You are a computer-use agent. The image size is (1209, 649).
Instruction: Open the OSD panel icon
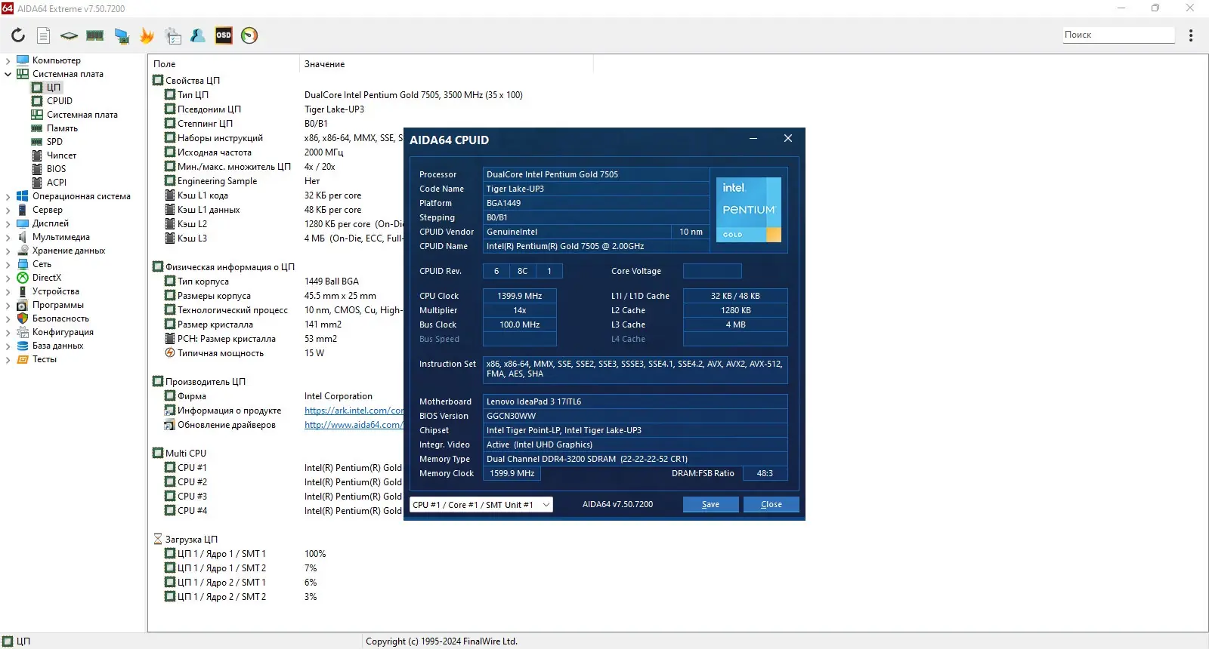tap(224, 35)
